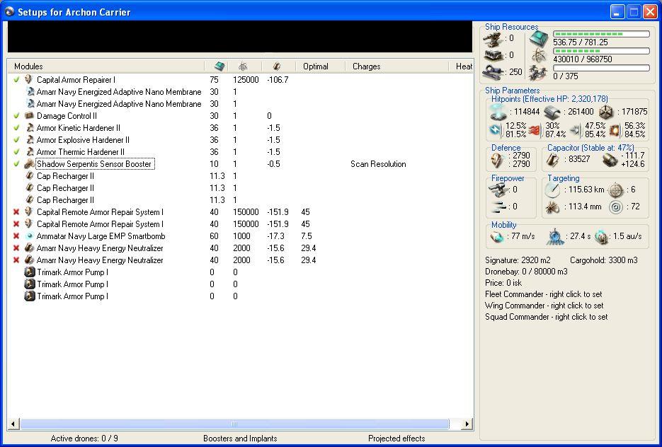Click the armor hitpoints icon
The height and width of the screenshot is (447, 662).
(552, 112)
